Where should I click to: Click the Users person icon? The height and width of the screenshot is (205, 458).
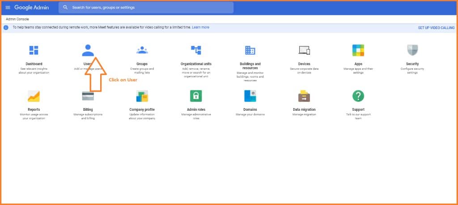[88, 50]
